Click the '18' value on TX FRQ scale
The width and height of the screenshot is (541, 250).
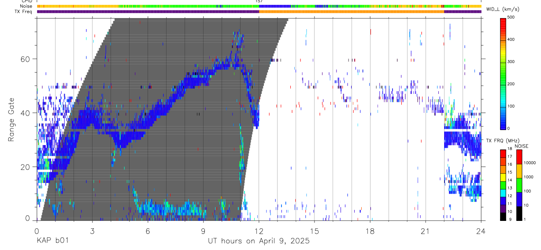coord(510,150)
